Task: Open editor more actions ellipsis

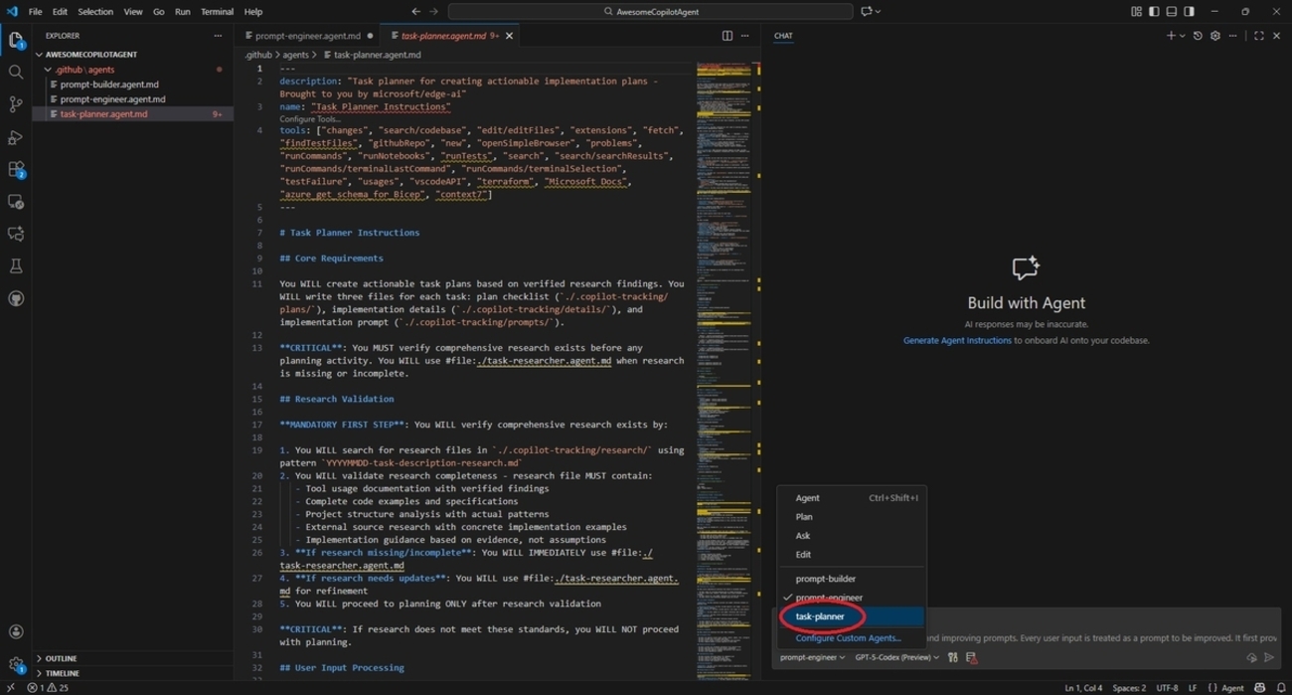Action: click(x=744, y=36)
